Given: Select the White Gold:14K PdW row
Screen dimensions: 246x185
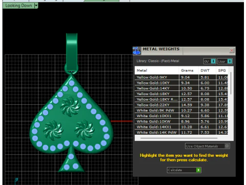Looking at the screenshot, I should click(181, 132).
